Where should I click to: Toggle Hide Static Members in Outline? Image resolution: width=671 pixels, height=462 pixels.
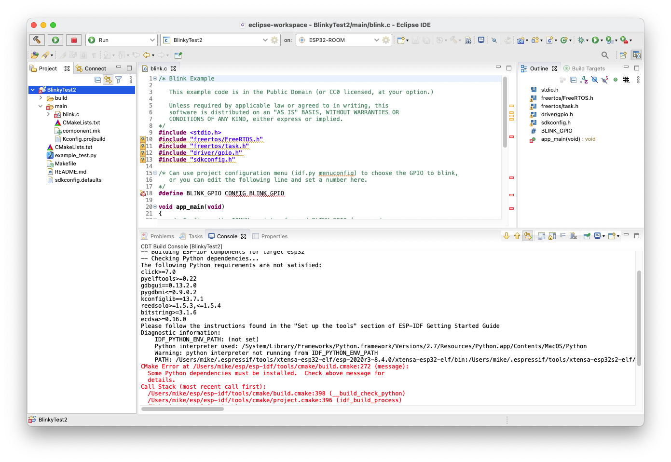(605, 80)
